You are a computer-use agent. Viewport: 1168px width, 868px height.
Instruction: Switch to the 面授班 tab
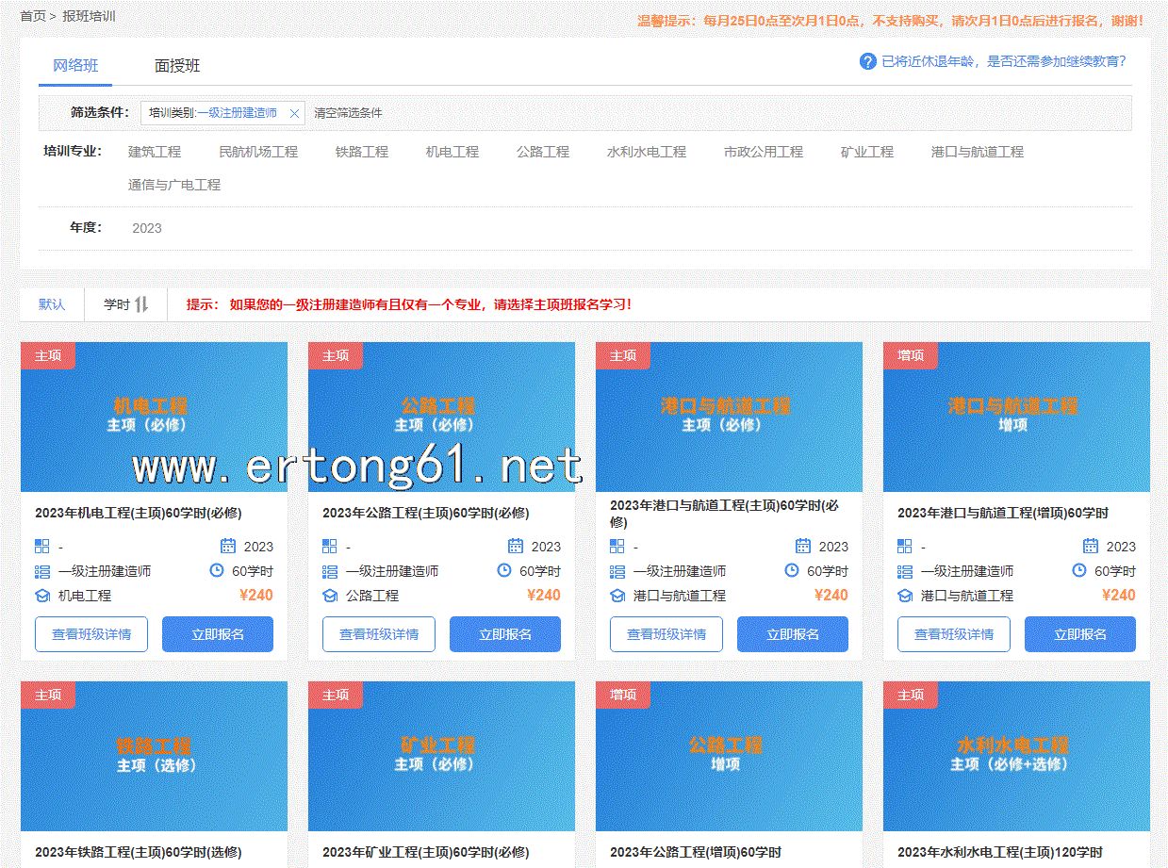point(177,66)
